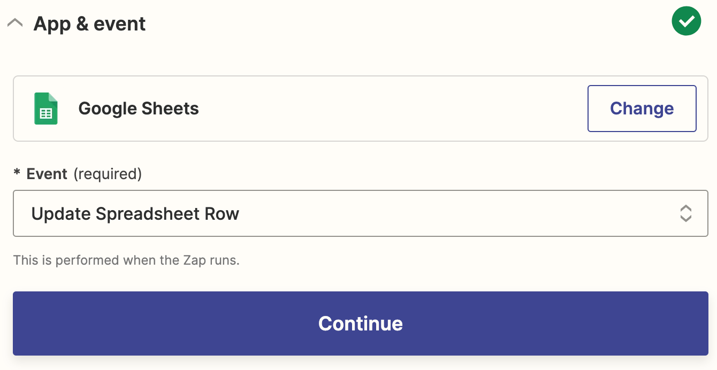Click the App & event heading
This screenshot has height=370, width=717.
pyautogui.click(x=89, y=24)
